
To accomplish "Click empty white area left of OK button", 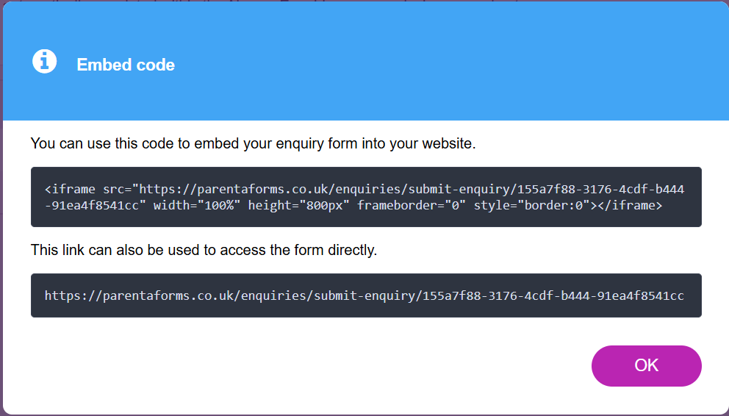I will 326,366.
